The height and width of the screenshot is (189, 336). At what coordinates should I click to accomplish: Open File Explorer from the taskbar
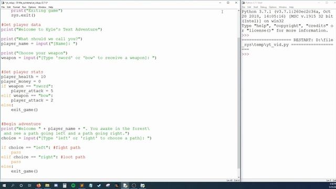[x=47, y=185]
